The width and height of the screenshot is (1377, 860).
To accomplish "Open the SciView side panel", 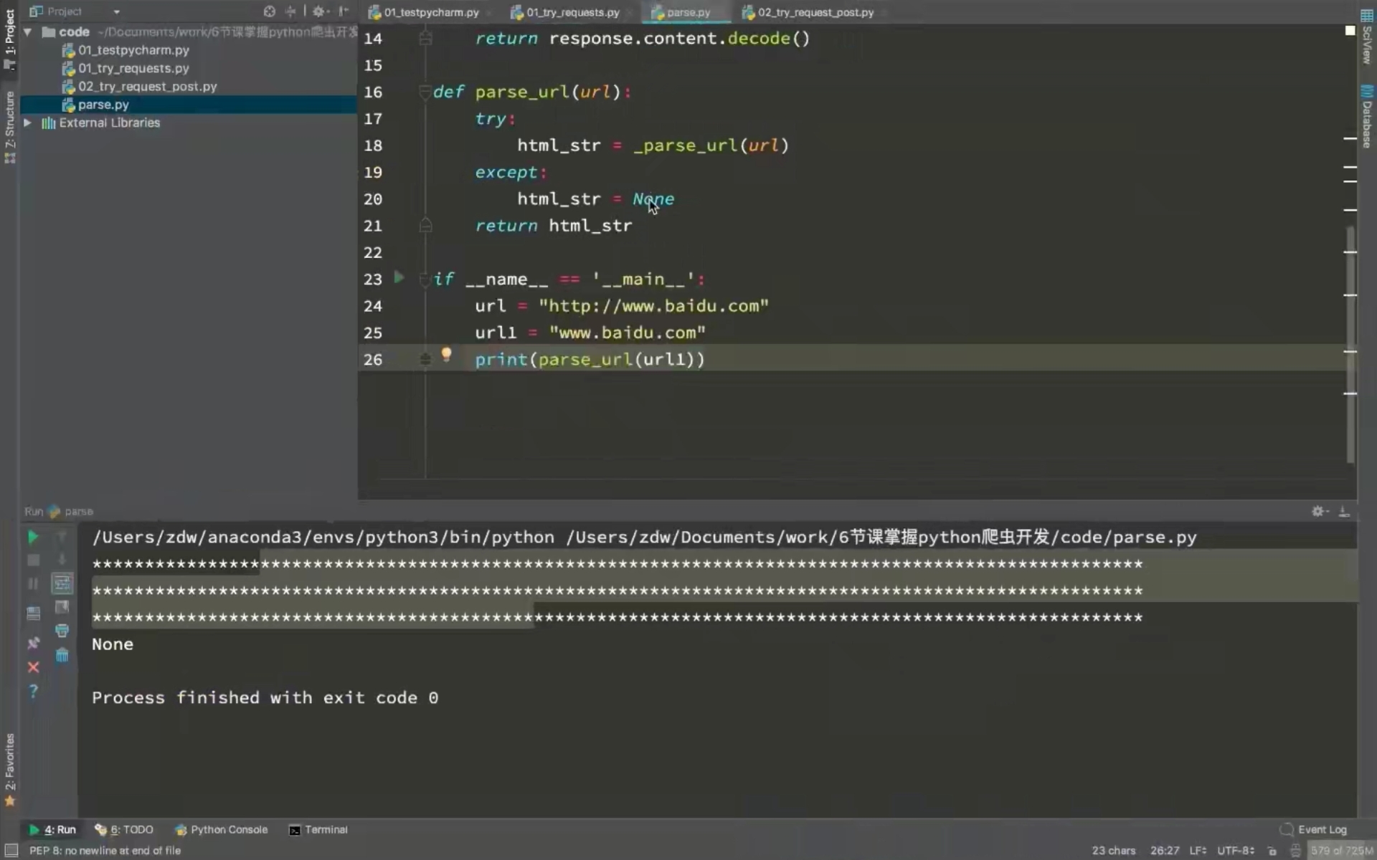I will coord(1367,37).
